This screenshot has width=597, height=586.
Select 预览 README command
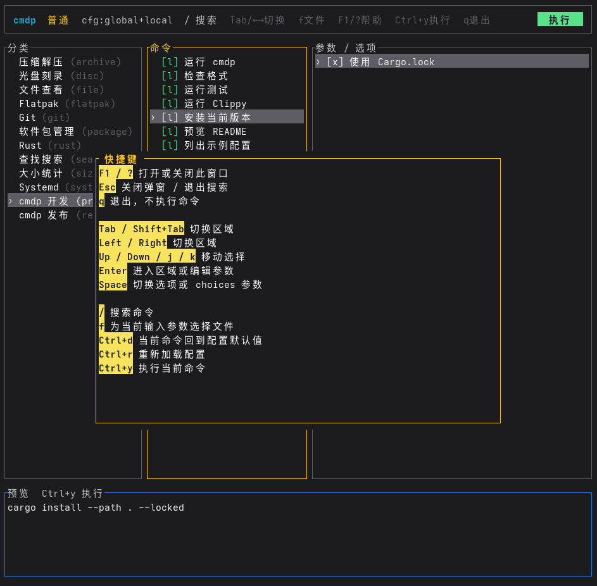point(204,132)
